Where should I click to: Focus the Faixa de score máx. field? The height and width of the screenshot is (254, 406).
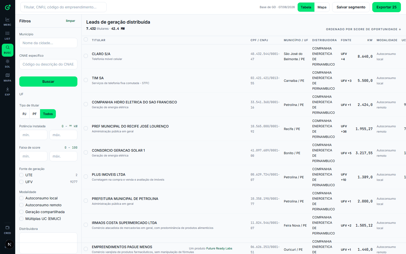pos(63,156)
